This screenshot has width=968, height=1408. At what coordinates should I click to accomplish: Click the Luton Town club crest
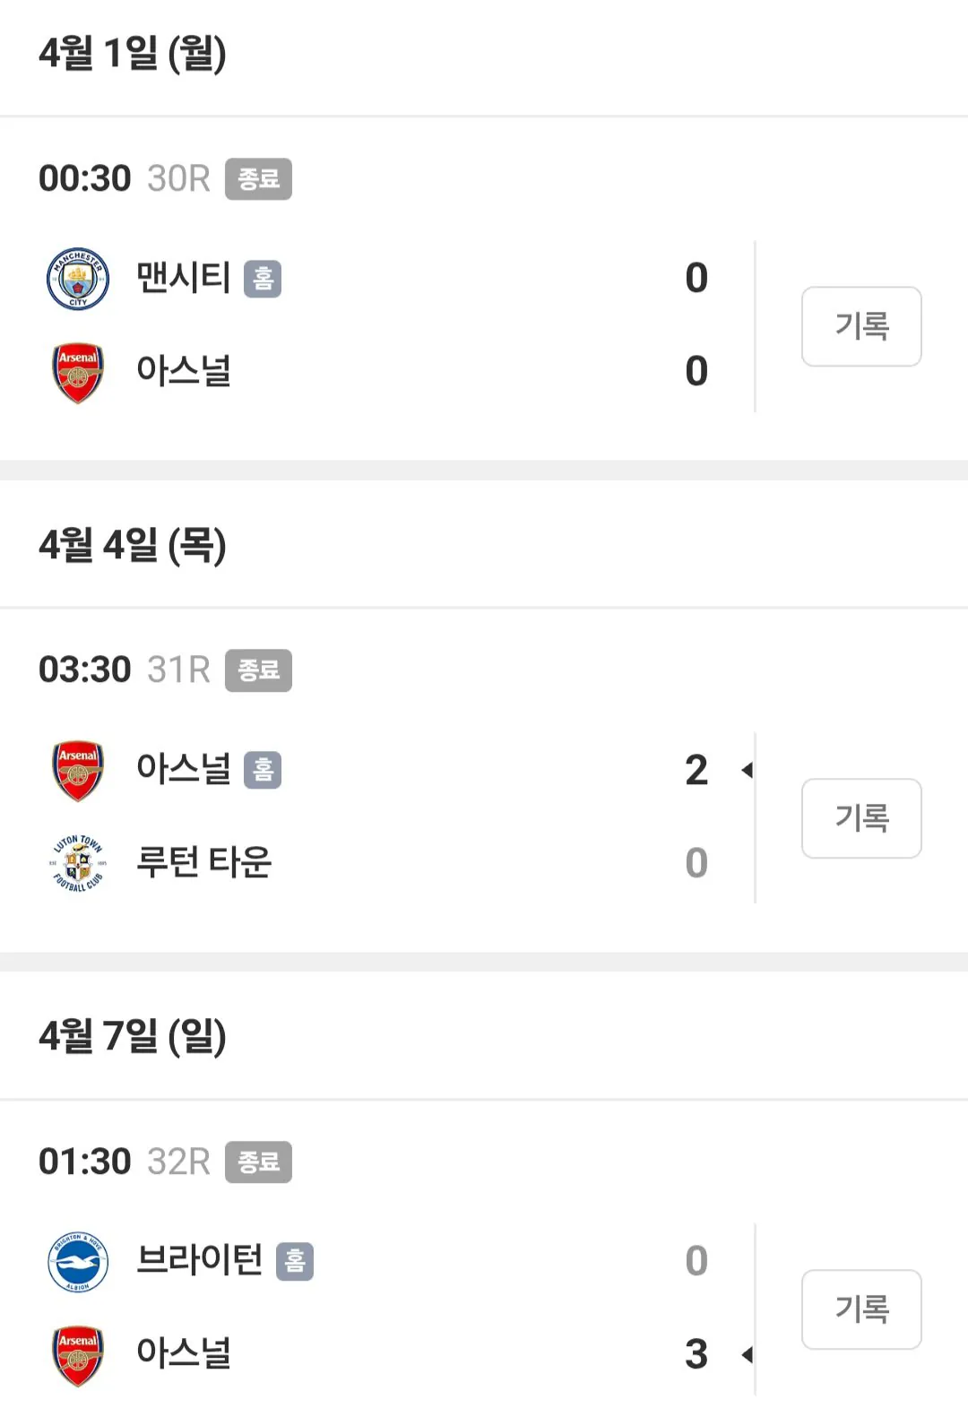coord(78,863)
